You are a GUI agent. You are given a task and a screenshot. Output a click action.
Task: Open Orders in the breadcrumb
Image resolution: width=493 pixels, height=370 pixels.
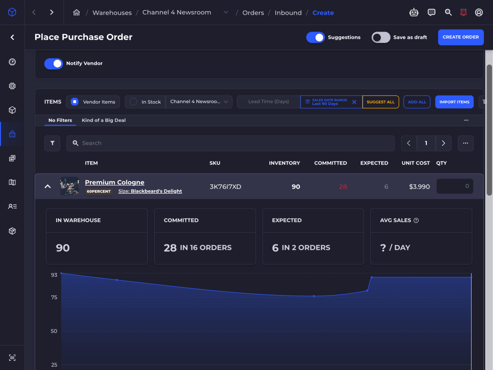click(253, 13)
